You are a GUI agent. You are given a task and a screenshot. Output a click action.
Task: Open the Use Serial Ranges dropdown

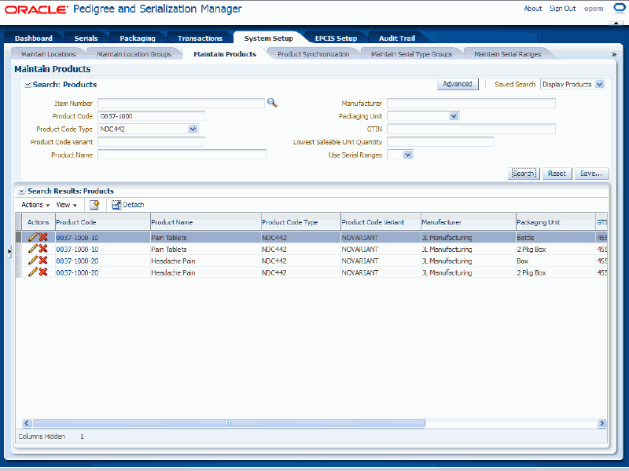(407, 155)
